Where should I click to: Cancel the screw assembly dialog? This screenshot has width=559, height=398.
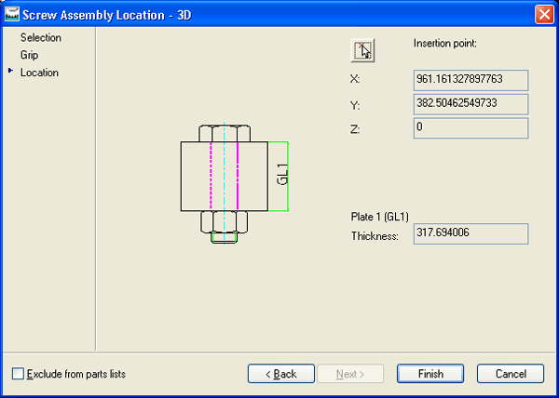pos(510,374)
